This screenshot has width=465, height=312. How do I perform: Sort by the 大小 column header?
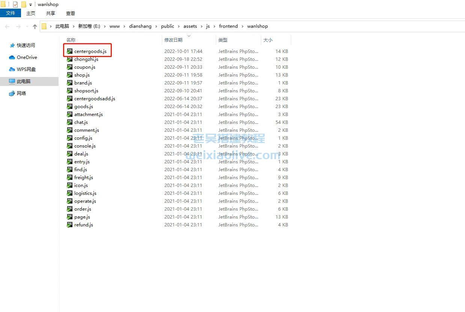click(268, 40)
